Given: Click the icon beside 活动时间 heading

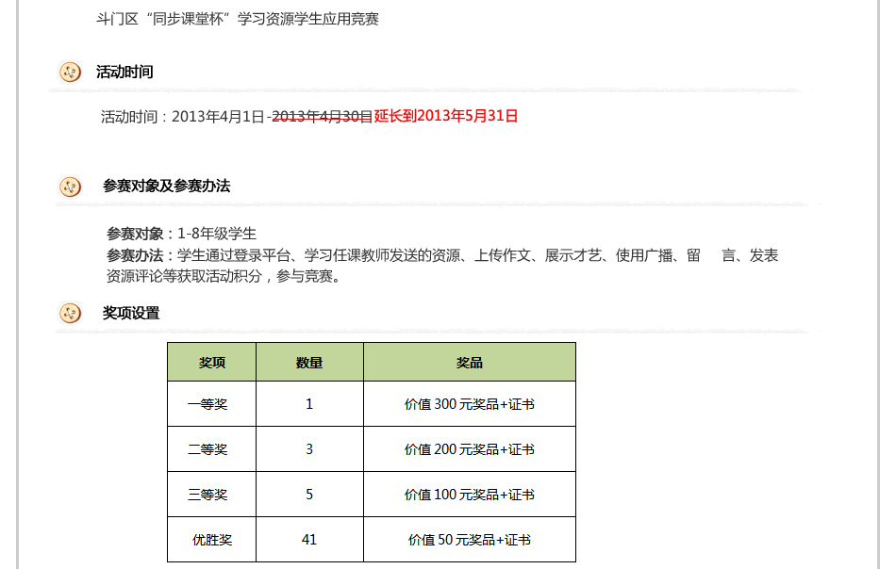Looking at the screenshot, I should [x=70, y=72].
